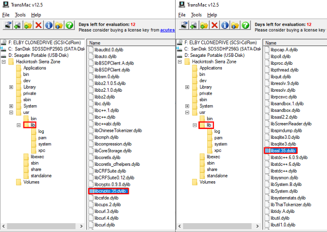
Task: Open the File menu in right window
Action: click(182, 15)
